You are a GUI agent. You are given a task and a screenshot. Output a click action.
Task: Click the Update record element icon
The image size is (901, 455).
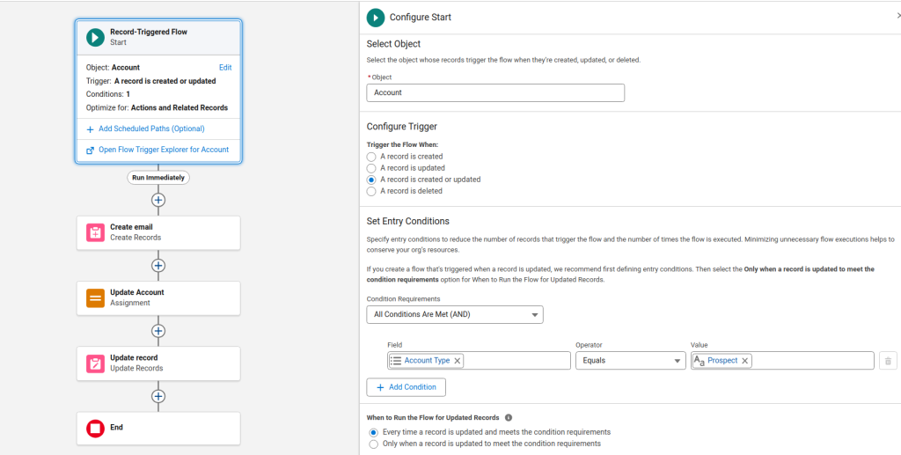click(x=95, y=363)
